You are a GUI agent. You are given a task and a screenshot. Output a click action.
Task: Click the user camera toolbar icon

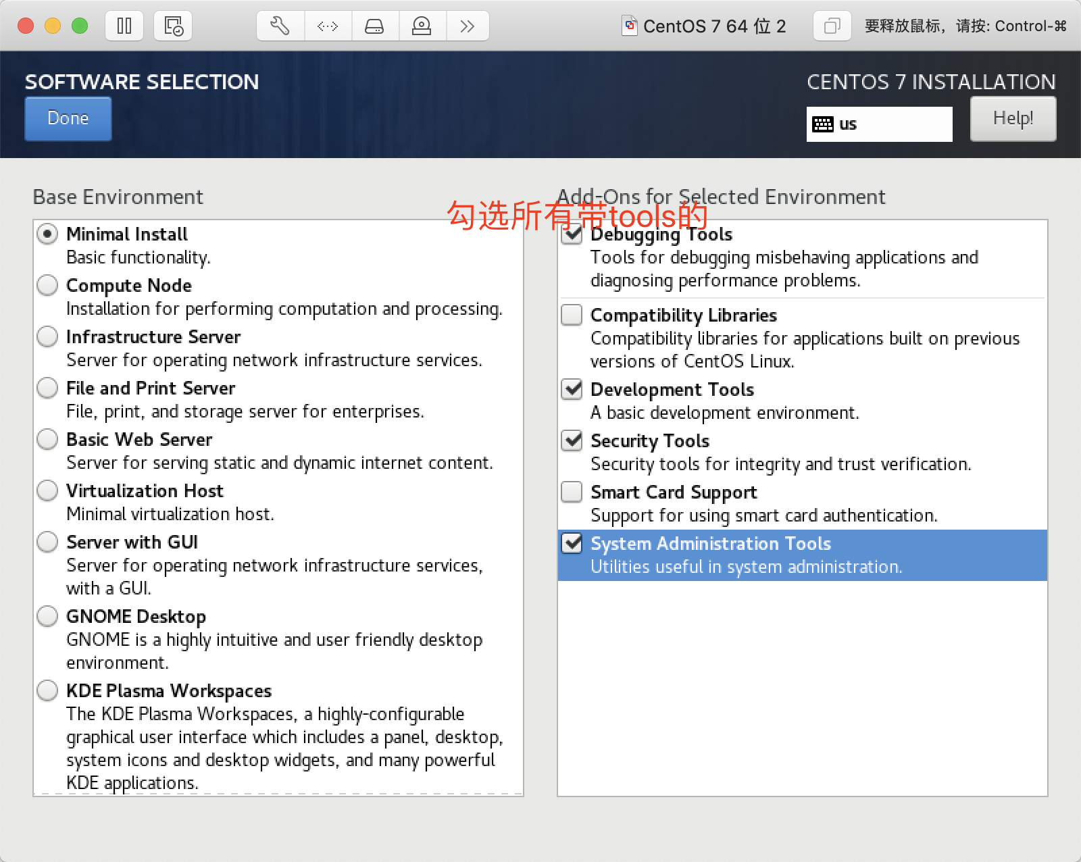[x=422, y=26]
